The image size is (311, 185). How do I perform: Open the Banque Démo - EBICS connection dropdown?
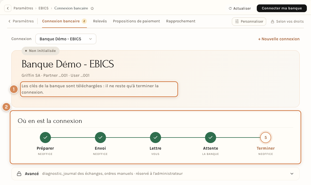66,39
